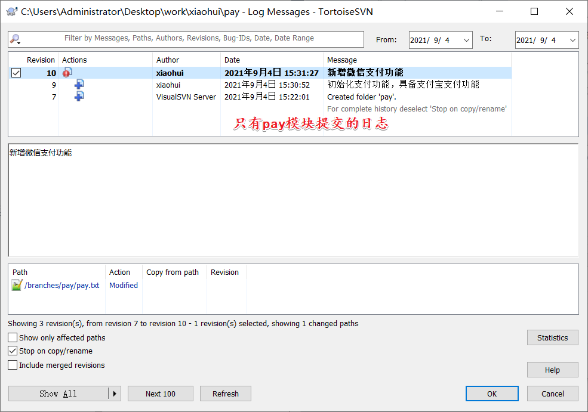Click the Next 100 button
588x412 pixels.
point(161,394)
